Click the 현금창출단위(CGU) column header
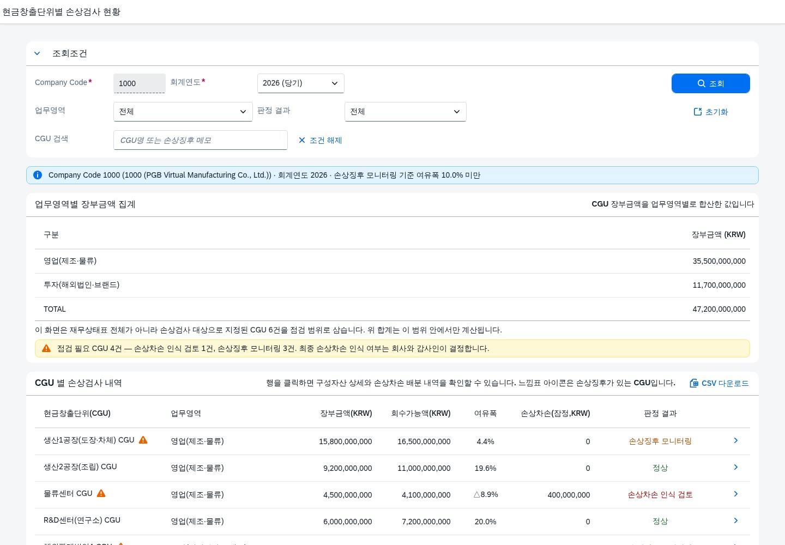785x545 pixels. (x=77, y=414)
